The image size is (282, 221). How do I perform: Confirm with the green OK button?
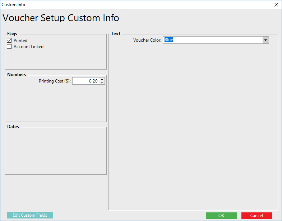(221, 216)
